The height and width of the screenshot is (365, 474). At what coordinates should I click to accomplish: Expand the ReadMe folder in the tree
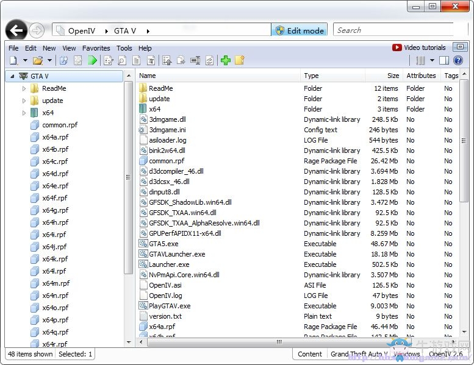[24, 88]
